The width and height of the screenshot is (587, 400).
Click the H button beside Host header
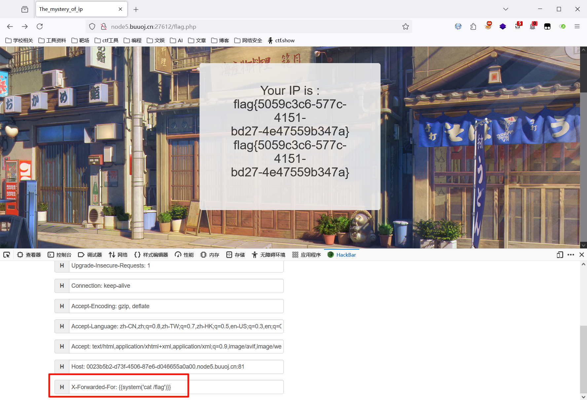(x=62, y=367)
